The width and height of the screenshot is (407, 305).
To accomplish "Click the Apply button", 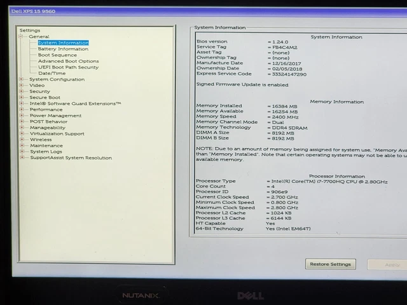I will point(389,264).
